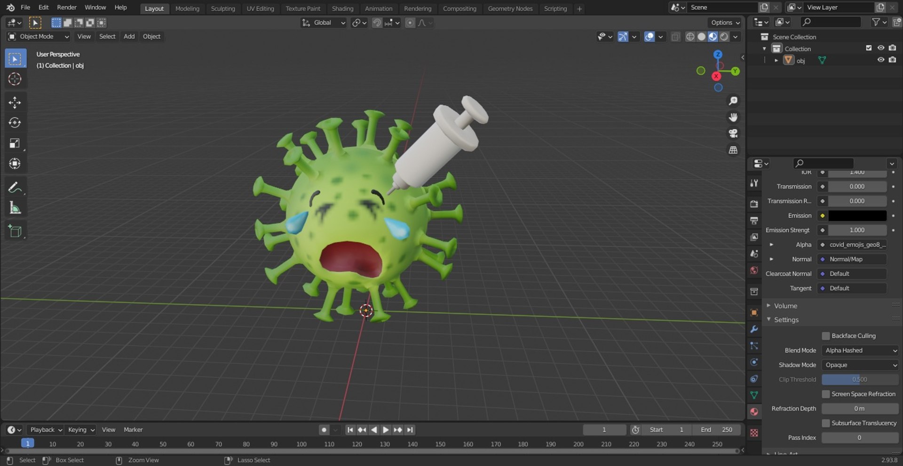
Task: Open Playback settings in timeline
Action: pyautogui.click(x=46, y=430)
